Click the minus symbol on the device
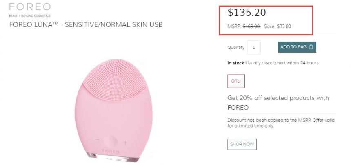This screenshot has height=165, width=351. coord(97,140)
